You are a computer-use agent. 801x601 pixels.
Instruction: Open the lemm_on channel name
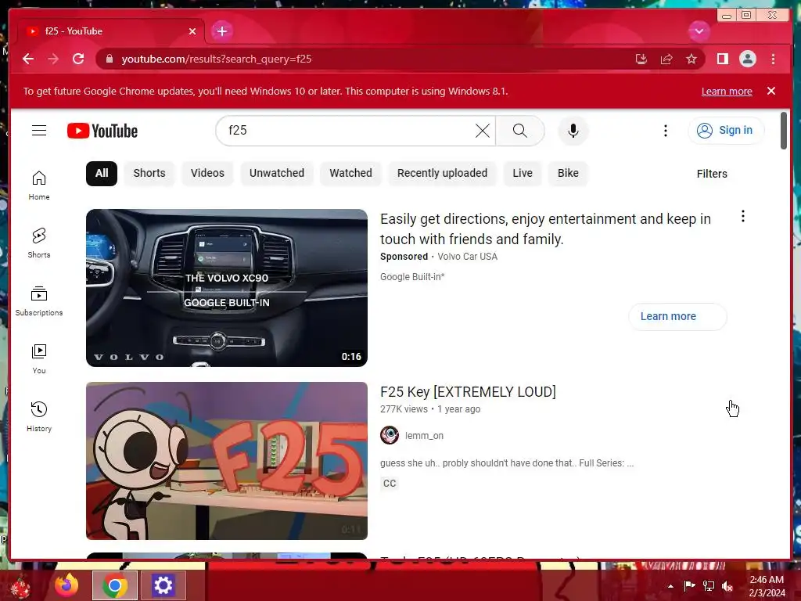coord(424,436)
